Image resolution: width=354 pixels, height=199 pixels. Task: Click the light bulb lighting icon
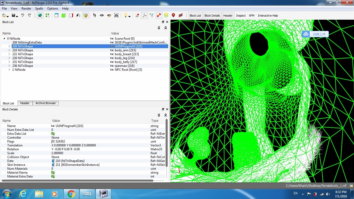point(126,16)
